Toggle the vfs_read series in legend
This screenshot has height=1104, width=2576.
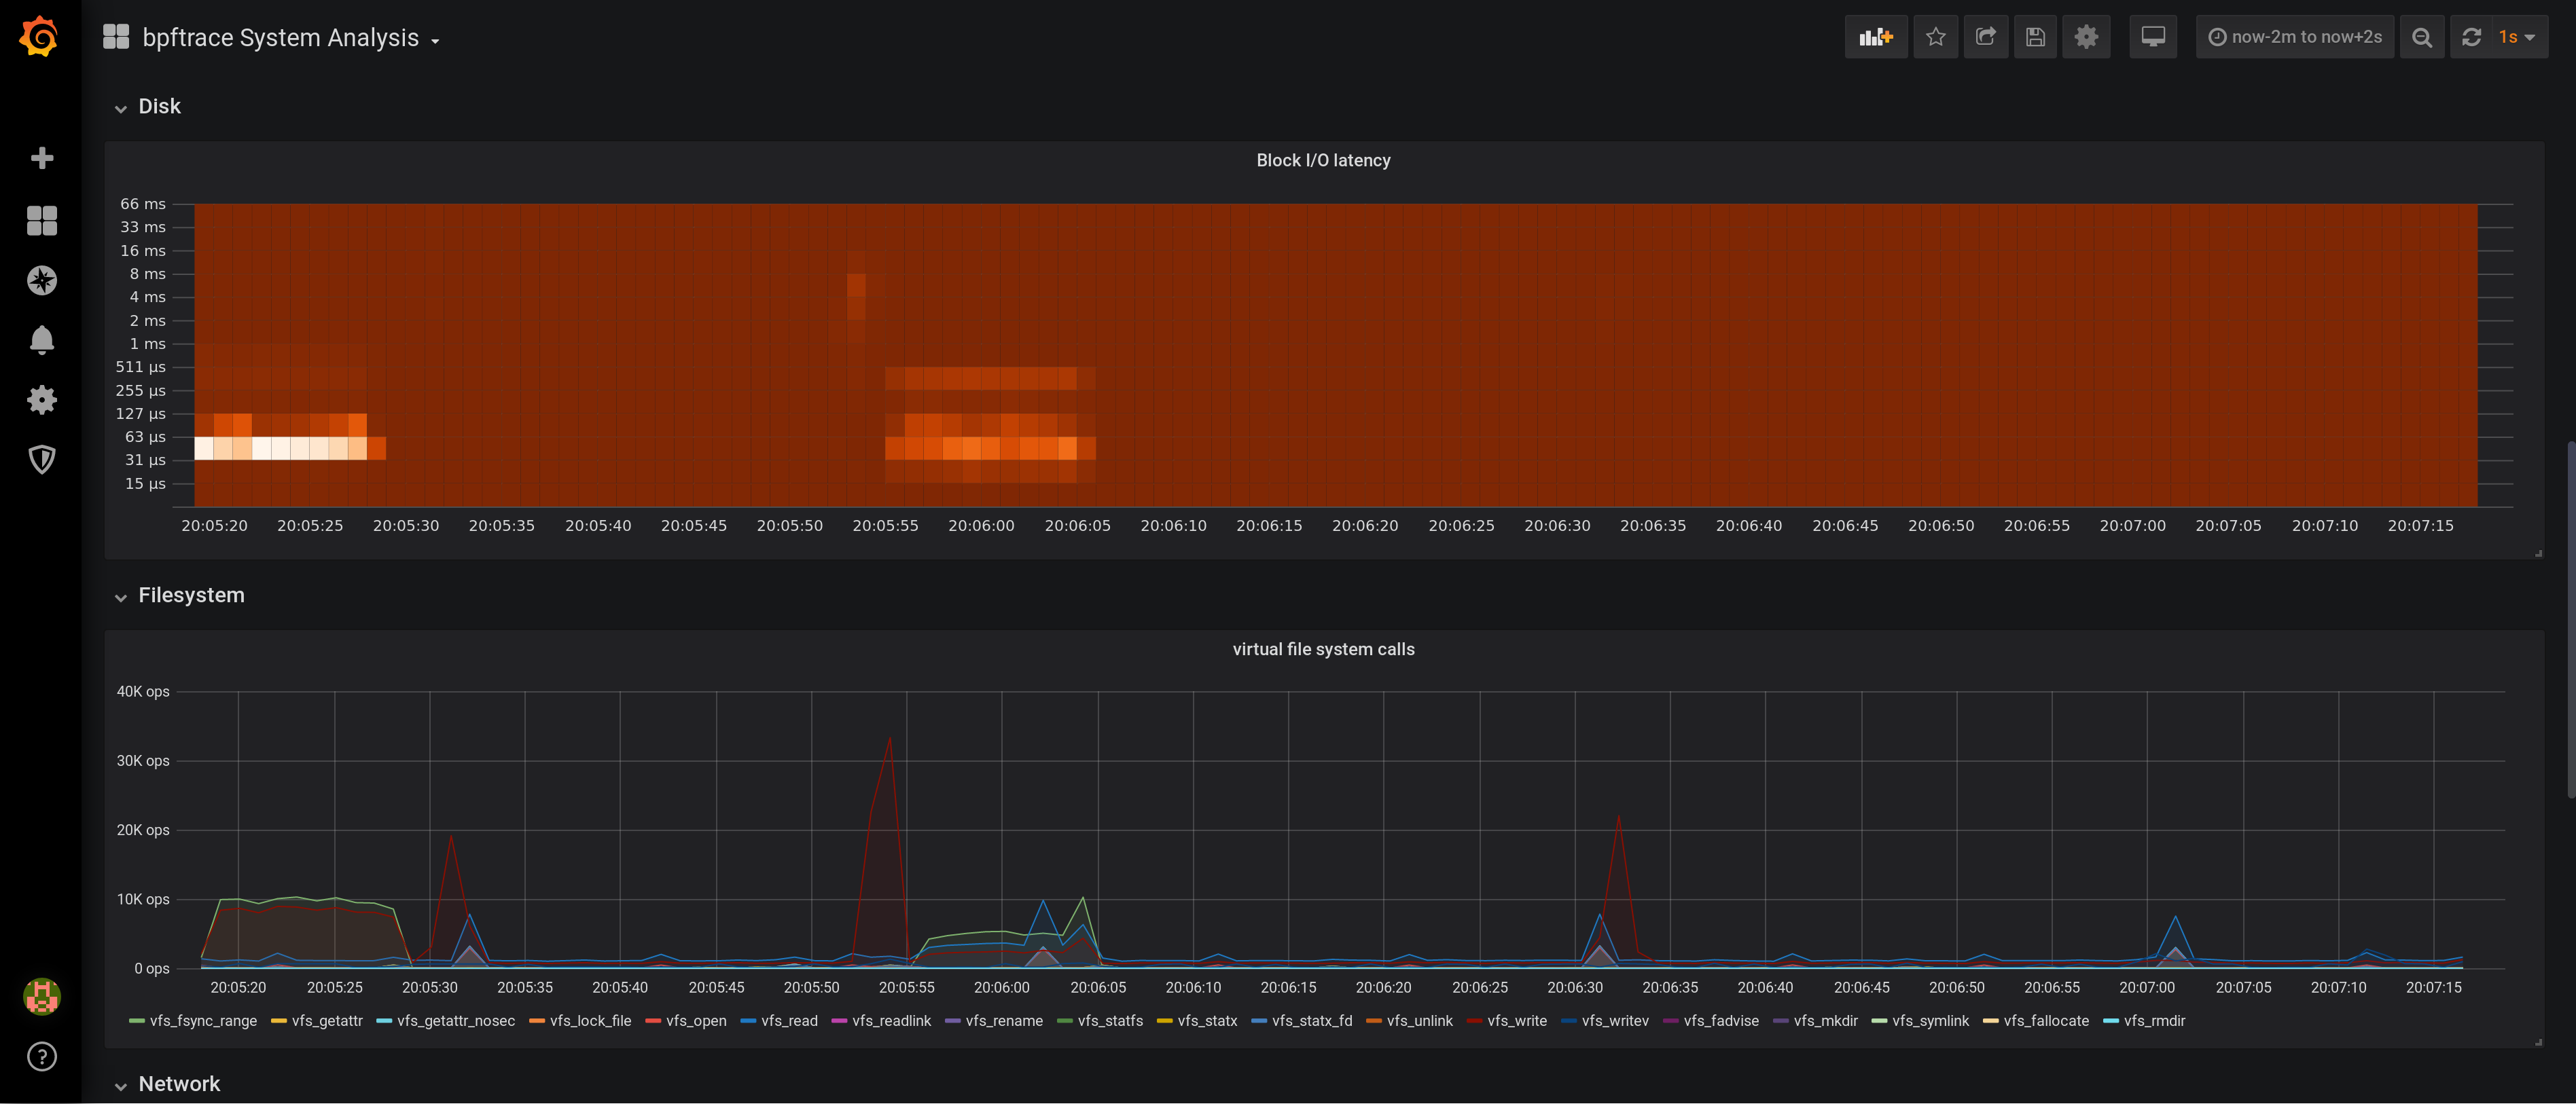[x=788, y=1020]
